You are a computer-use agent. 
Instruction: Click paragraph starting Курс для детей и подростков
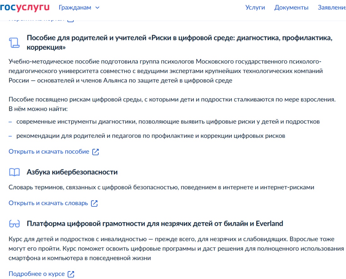tap(176, 249)
